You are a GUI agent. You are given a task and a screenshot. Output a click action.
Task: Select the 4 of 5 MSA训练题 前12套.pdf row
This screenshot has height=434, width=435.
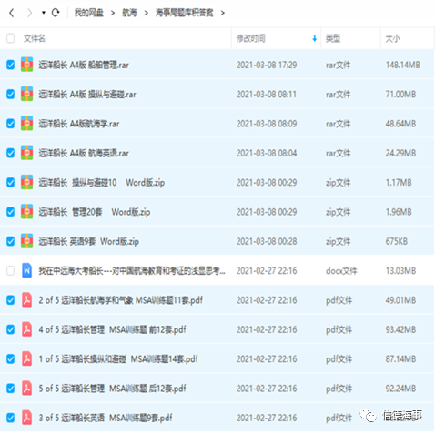point(217,329)
